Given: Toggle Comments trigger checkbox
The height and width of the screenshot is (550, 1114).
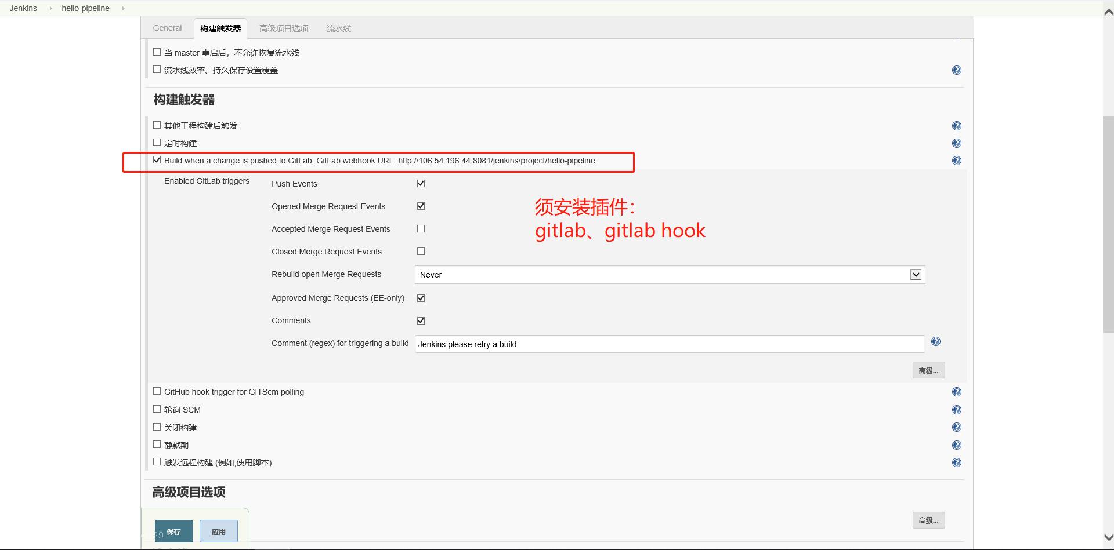Looking at the screenshot, I should coord(421,320).
